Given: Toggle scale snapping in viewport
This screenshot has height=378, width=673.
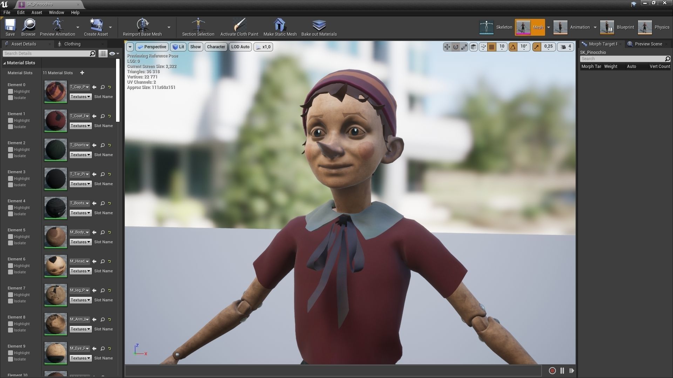Looking at the screenshot, I should 537,47.
